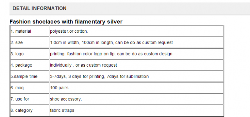
Task: Select the '3. logo' label cell
Action: point(30,54)
